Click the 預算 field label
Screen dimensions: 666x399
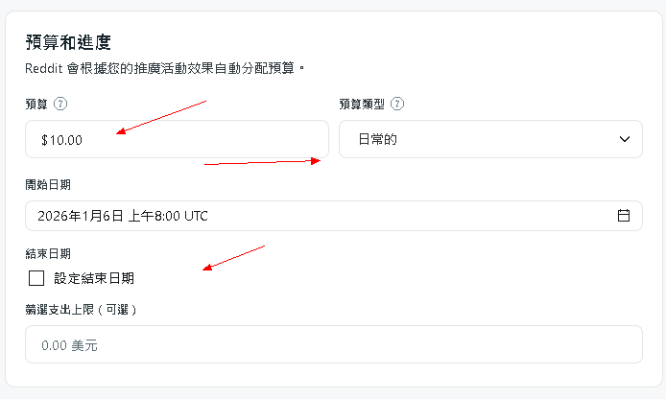(x=36, y=104)
